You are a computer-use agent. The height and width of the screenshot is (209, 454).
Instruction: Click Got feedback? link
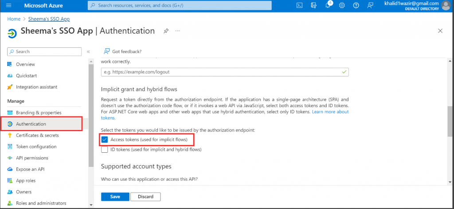[127, 51]
